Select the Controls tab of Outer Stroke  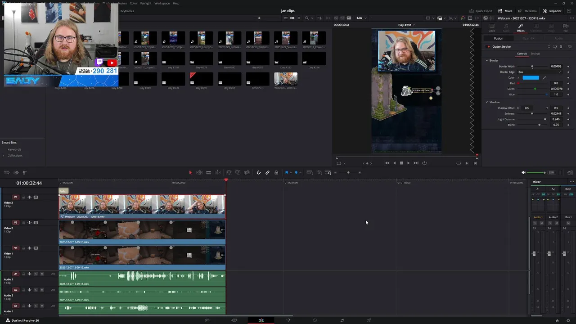522,54
